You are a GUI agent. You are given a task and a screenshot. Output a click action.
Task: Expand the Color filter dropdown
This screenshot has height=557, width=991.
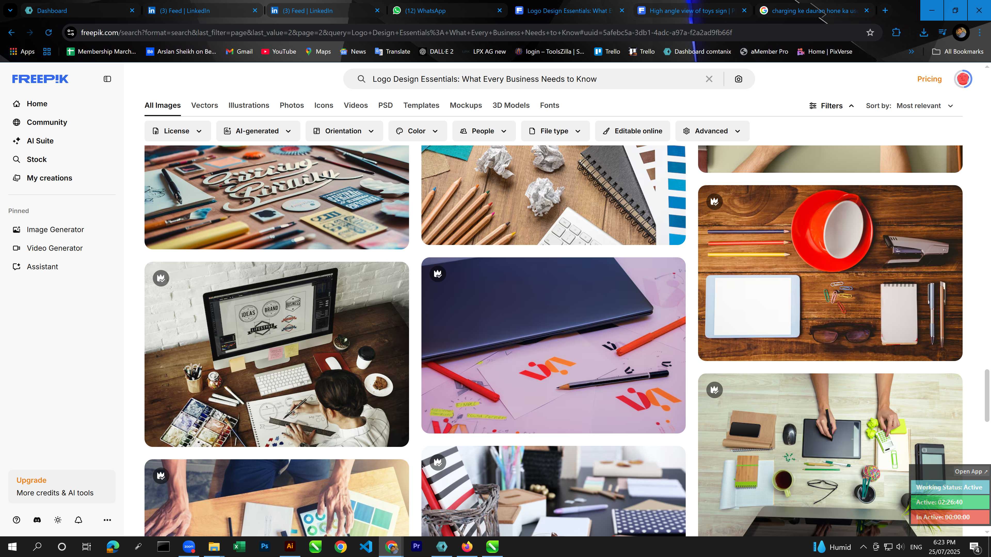417,131
